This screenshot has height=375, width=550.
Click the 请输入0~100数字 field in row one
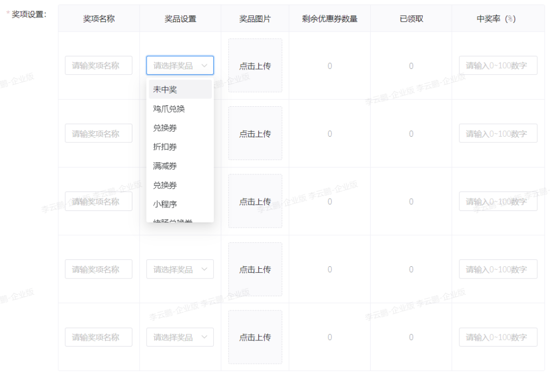(498, 65)
